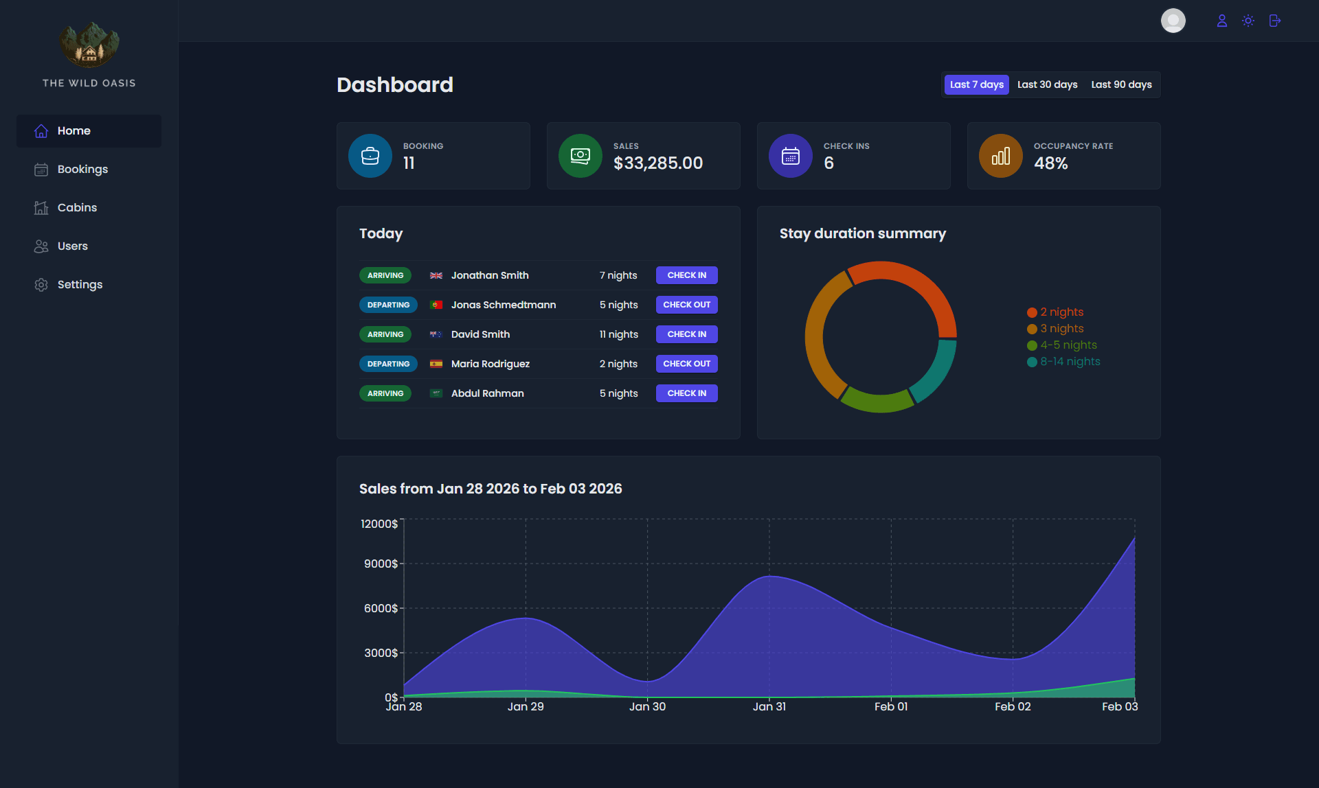
Task: Click Jan 31 peak on sales chart
Action: coord(769,577)
